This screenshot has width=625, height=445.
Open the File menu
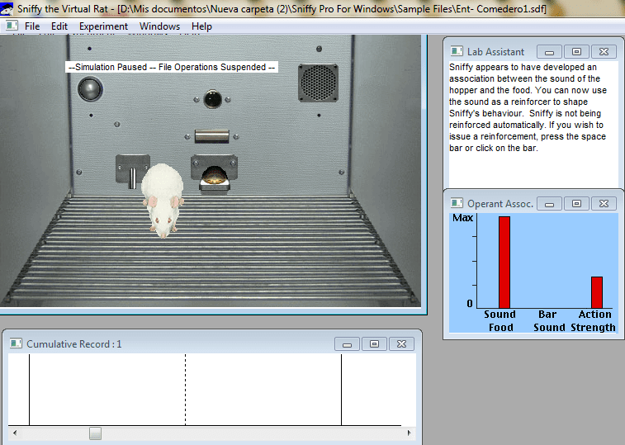[x=32, y=26]
